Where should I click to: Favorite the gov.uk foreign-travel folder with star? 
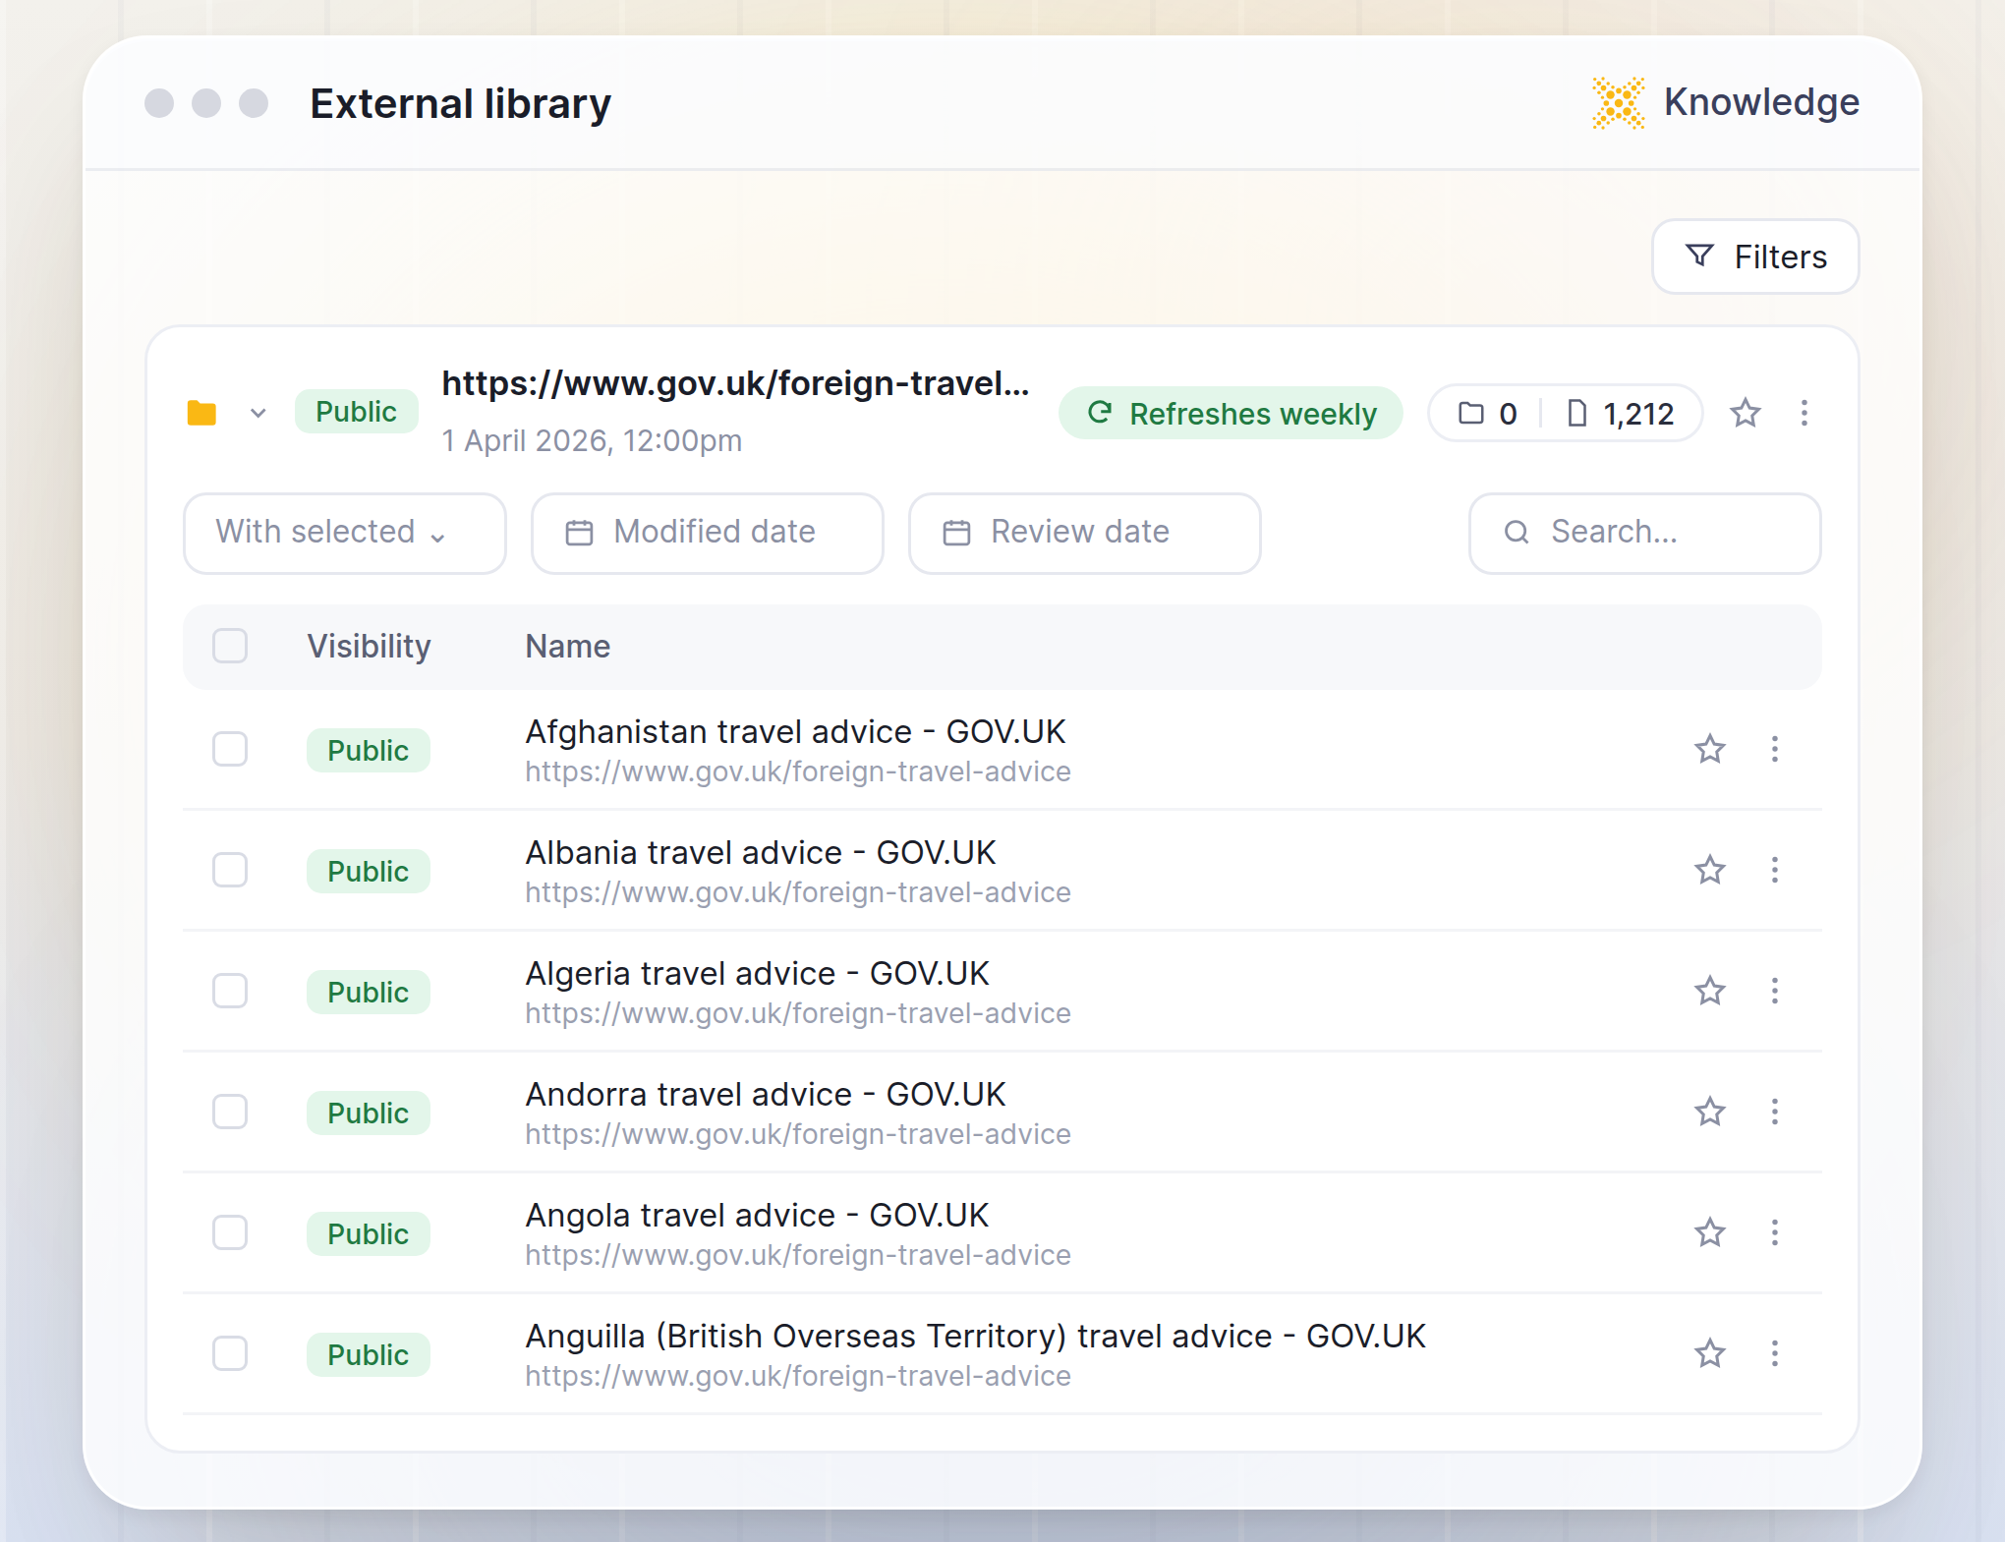(1746, 413)
